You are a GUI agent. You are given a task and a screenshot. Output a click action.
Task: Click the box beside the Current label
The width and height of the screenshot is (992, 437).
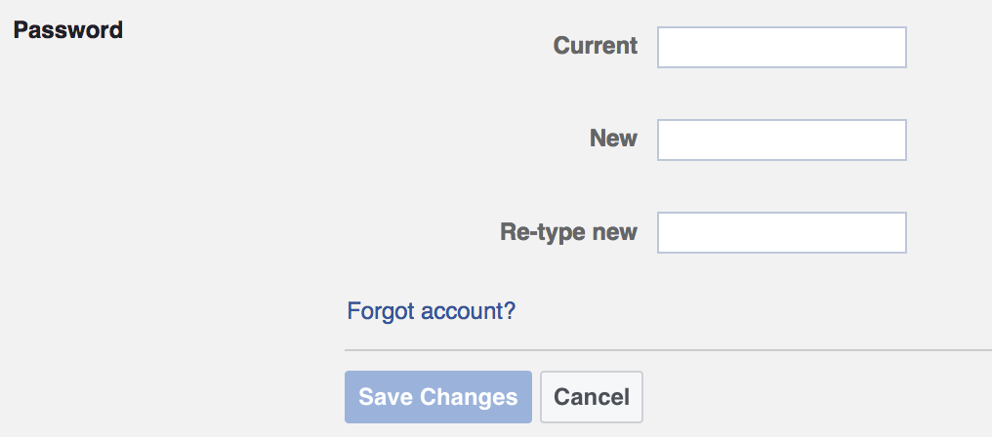click(x=781, y=48)
